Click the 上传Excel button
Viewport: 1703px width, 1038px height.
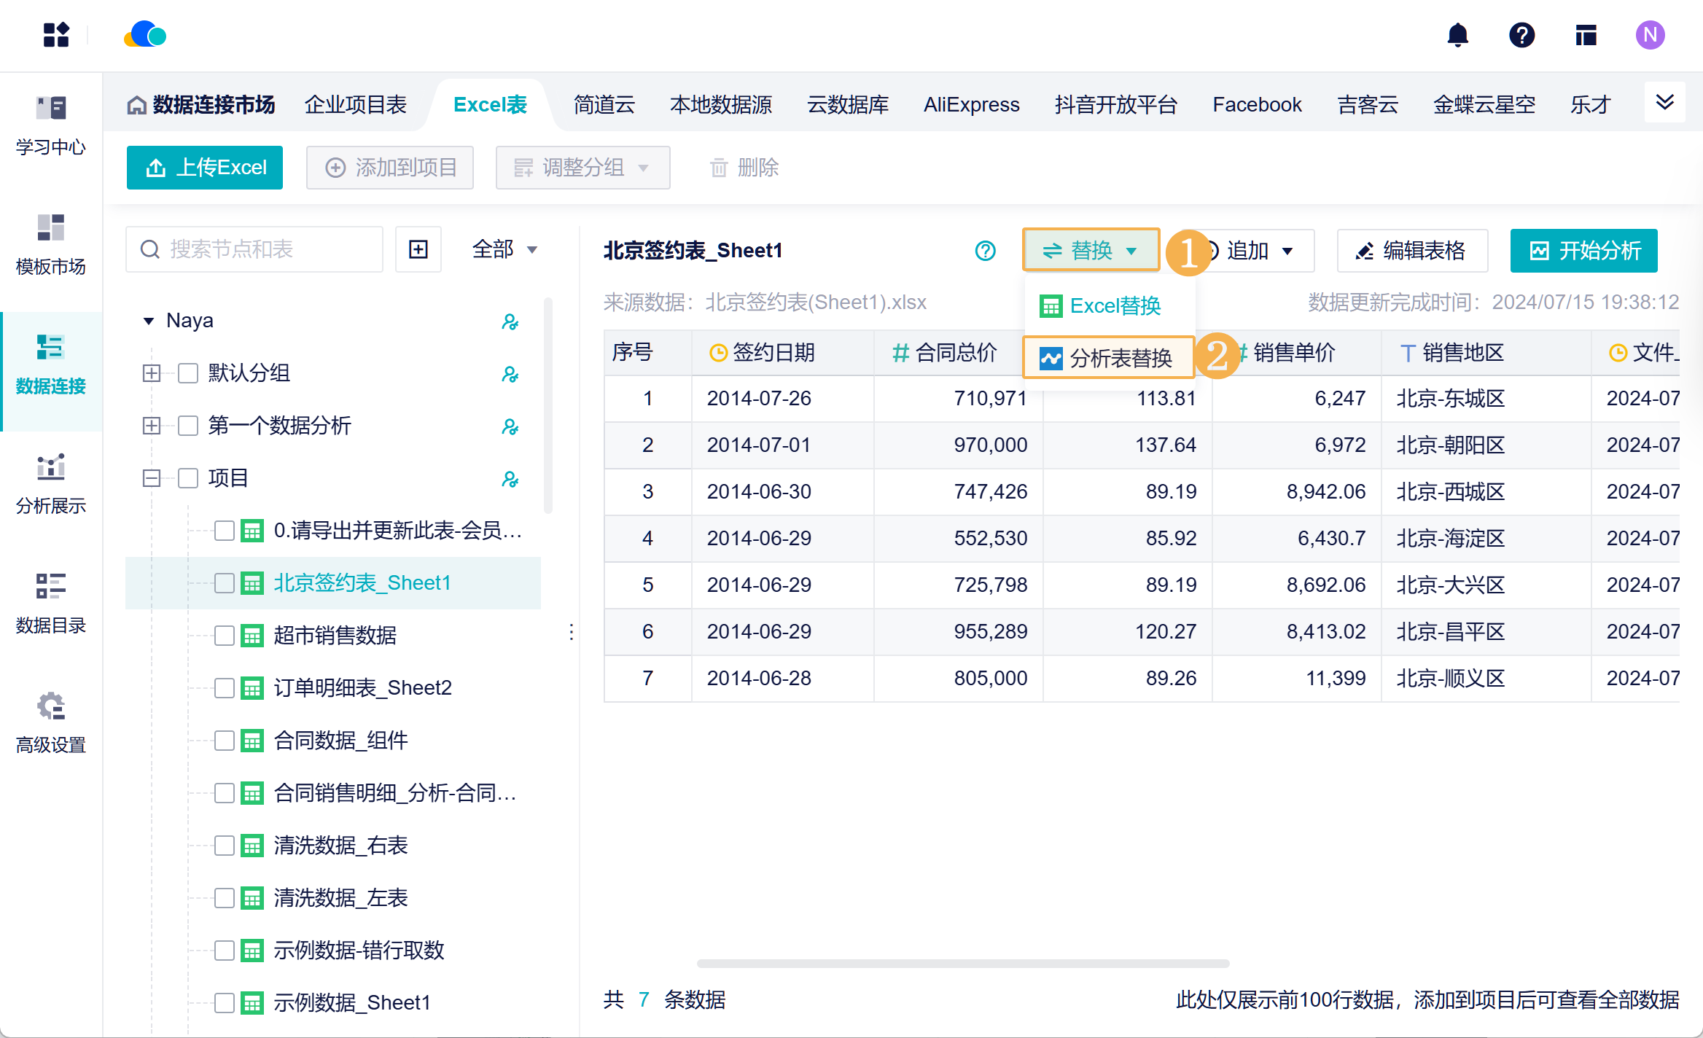205,168
